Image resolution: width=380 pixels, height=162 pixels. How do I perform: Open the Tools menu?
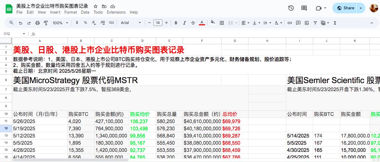(x=98, y=12)
